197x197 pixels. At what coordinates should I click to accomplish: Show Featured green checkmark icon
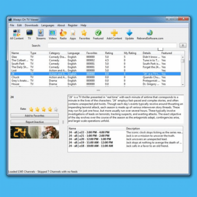pos(98,33)
